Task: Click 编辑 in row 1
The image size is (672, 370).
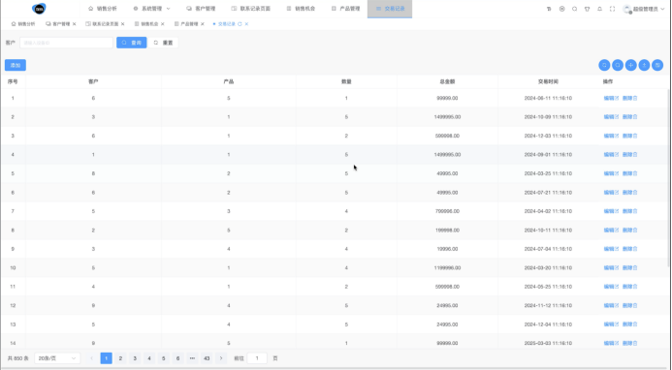Action: (x=611, y=98)
